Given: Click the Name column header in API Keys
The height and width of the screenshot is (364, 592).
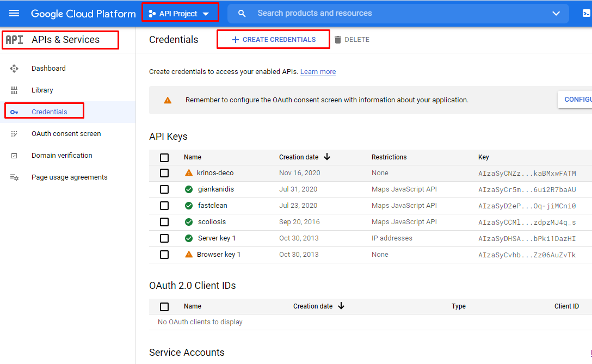Looking at the screenshot, I should [193, 157].
